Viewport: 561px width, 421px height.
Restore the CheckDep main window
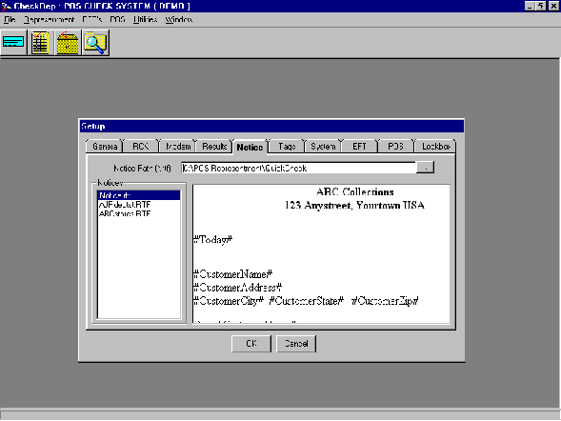pyautogui.click(x=541, y=6)
